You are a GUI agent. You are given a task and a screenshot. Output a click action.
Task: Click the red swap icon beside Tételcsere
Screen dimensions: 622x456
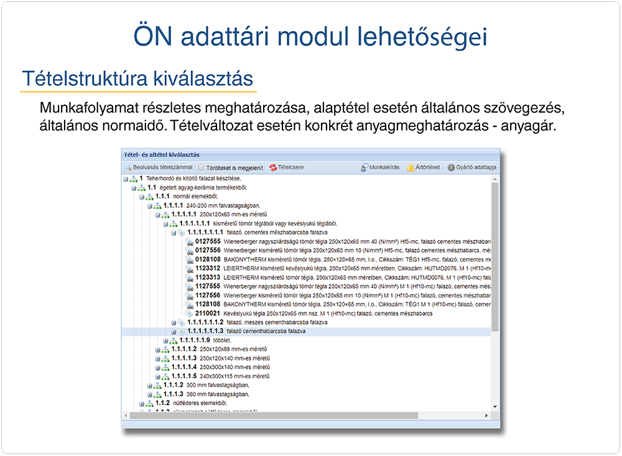(x=273, y=167)
